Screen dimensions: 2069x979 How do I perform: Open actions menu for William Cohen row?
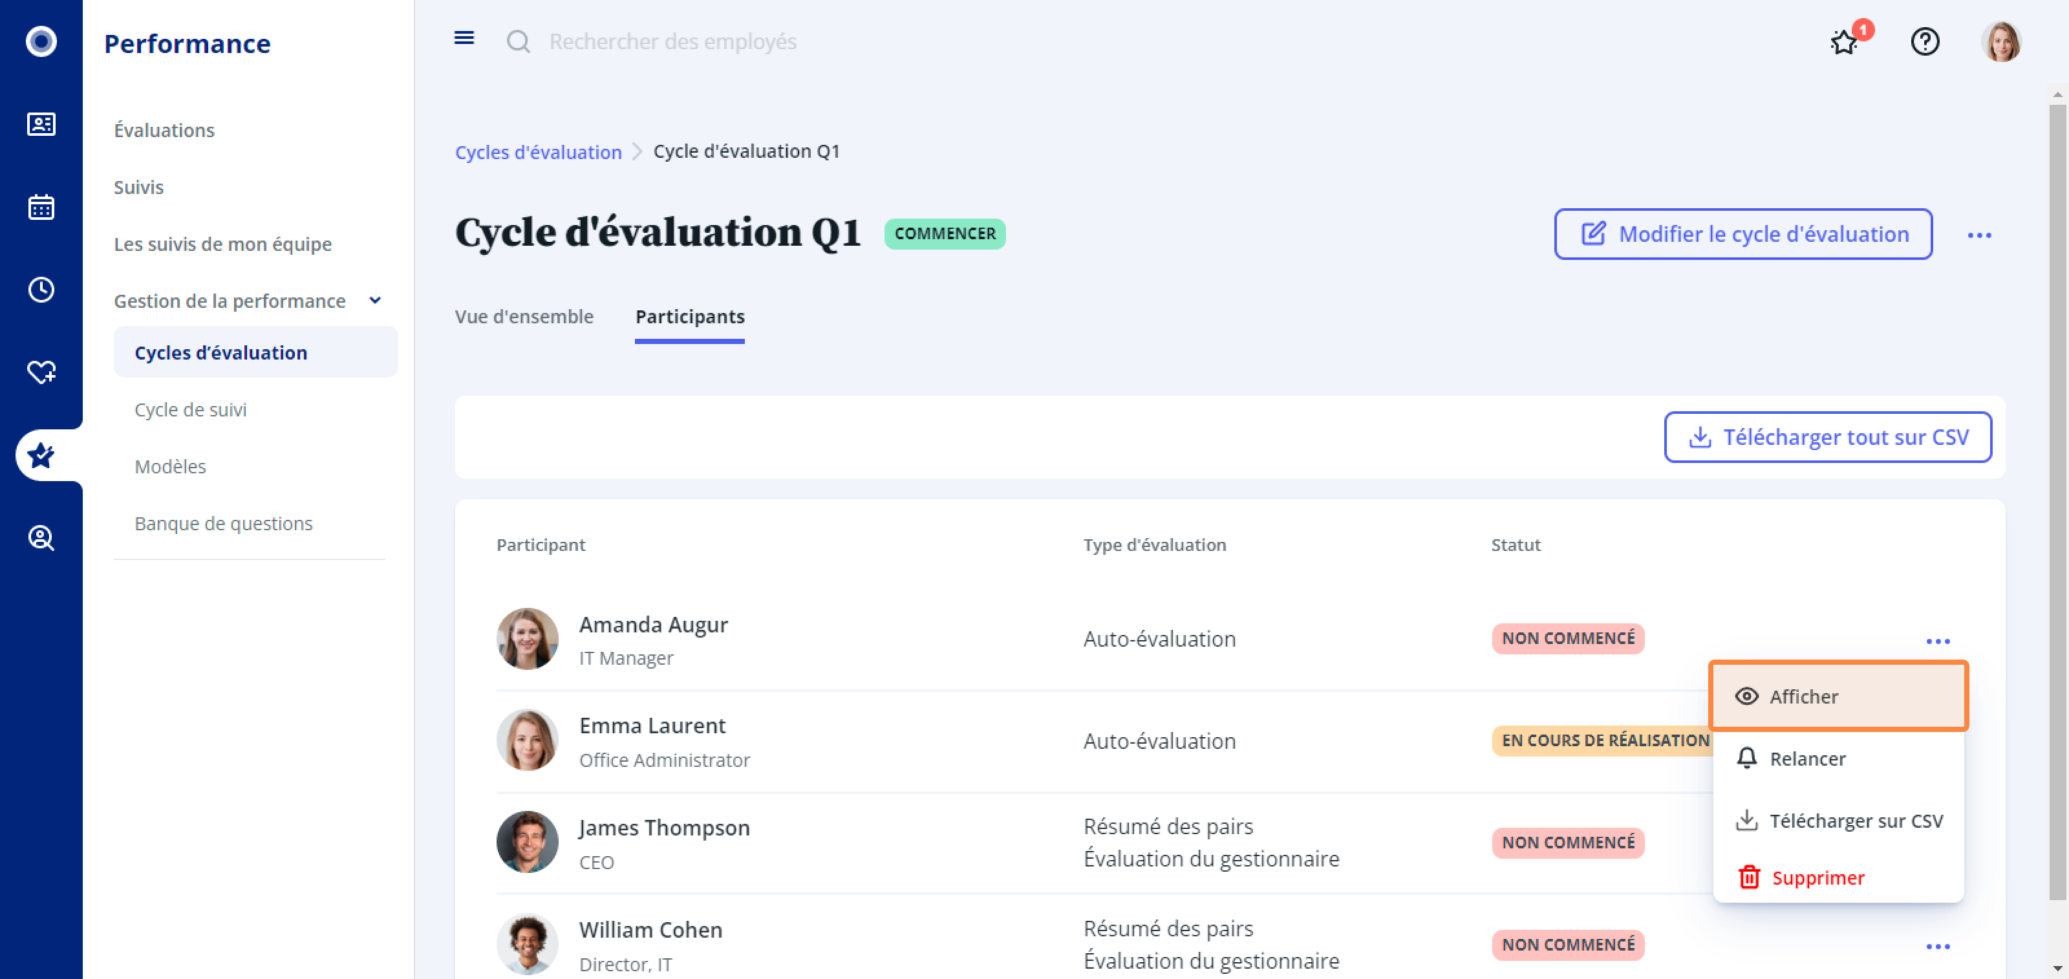(1937, 946)
